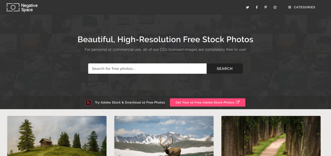Click the Negative Space logo text

click(29, 8)
